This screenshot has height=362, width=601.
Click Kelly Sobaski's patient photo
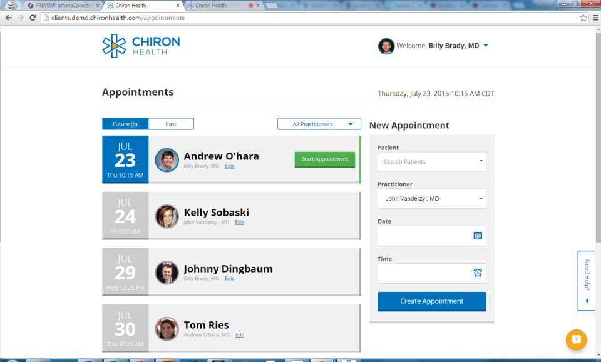(x=167, y=216)
